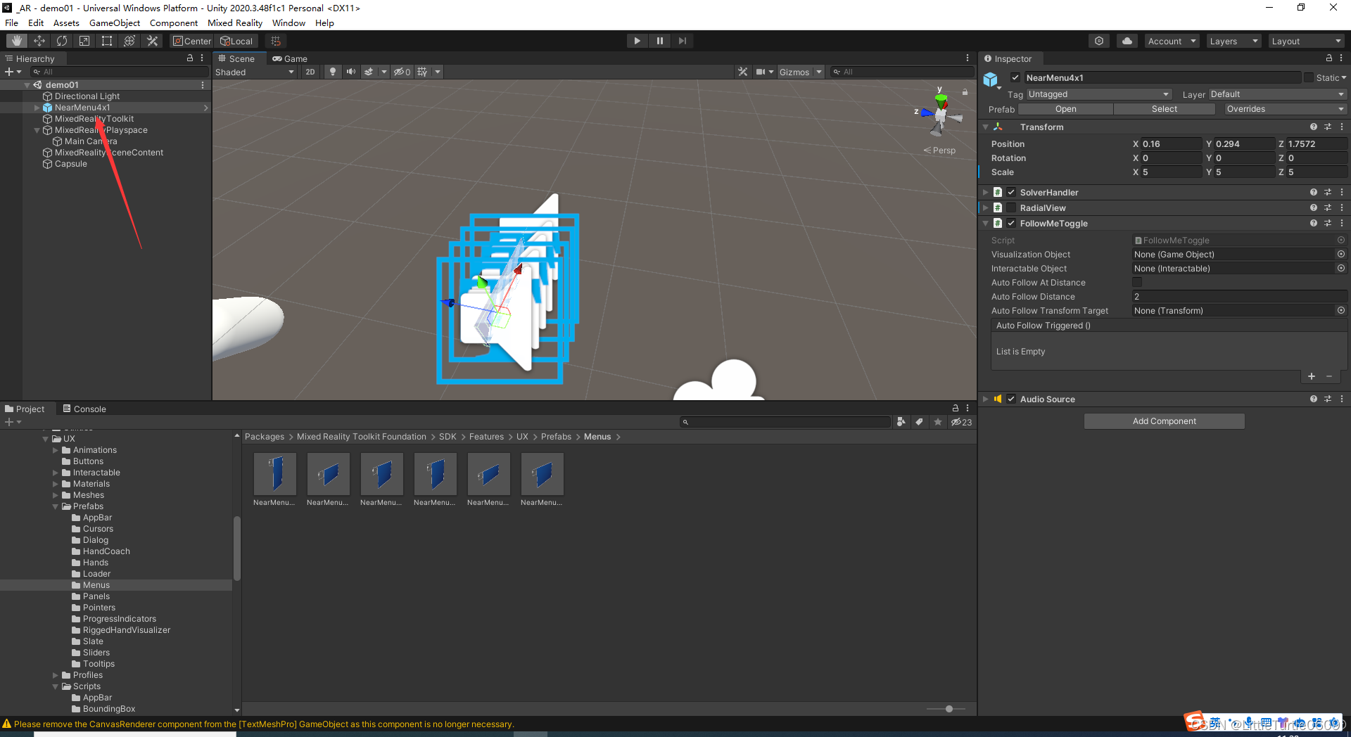Enable the RadialView component
Image resolution: width=1351 pixels, height=737 pixels.
point(1011,207)
